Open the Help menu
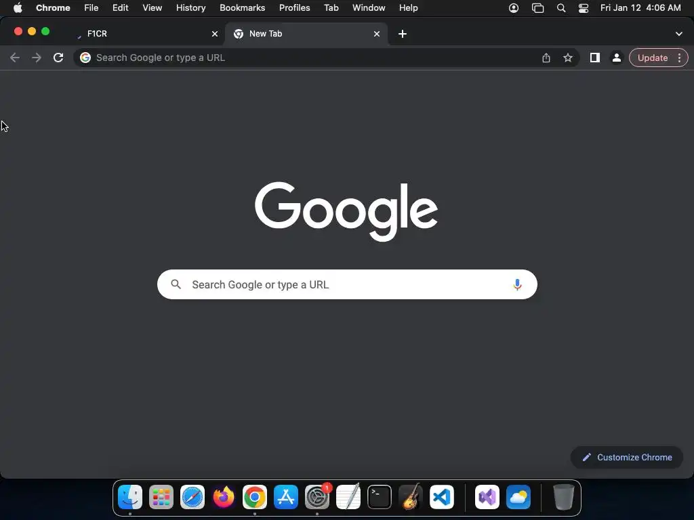 (x=409, y=8)
